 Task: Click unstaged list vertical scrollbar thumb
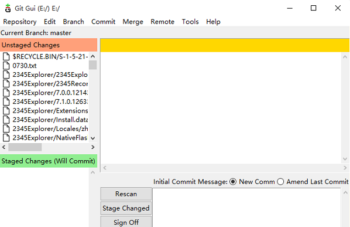point(93,65)
